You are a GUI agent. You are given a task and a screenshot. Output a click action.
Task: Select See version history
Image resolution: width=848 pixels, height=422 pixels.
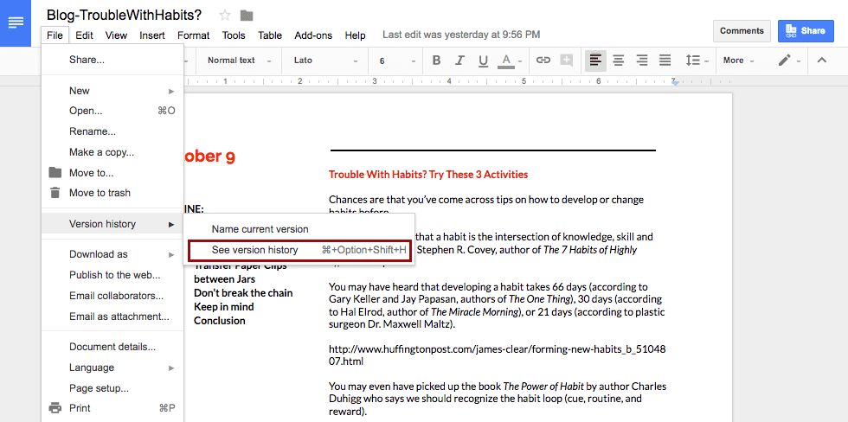coord(299,250)
